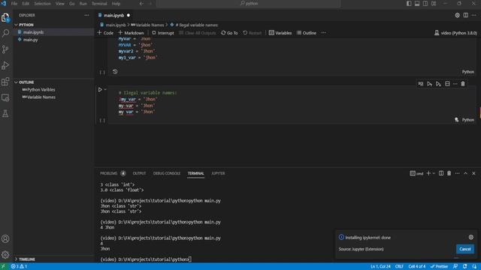This screenshot has width=481, height=270.
Task: Create a new terminal with plus icon
Action: [x=428, y=173]
